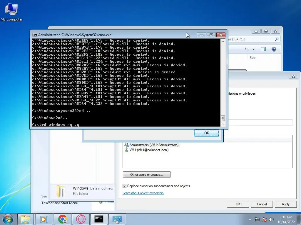This screenshot has height=225, width=301.
Task: Open Windows Explorer from taskbar
Action: (x=25, y=219)
